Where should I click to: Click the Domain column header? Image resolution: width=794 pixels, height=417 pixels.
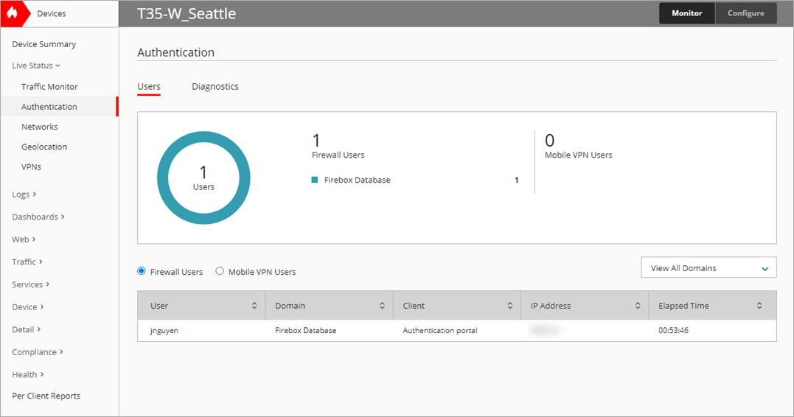[290, 306]
